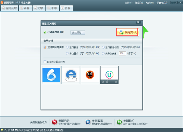Click the custom width input field
This screenshot has height=132, width=183.
122,53
